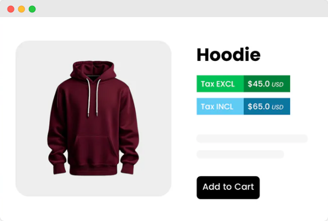
Task: Click the hoodie's left sleeve cuff
Action: (59, 168)
